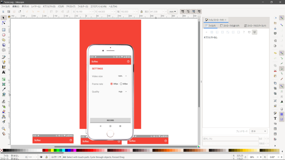The image size is (285, 160).
Task: Open the layer selector dropdown
Action: (56, 157)
